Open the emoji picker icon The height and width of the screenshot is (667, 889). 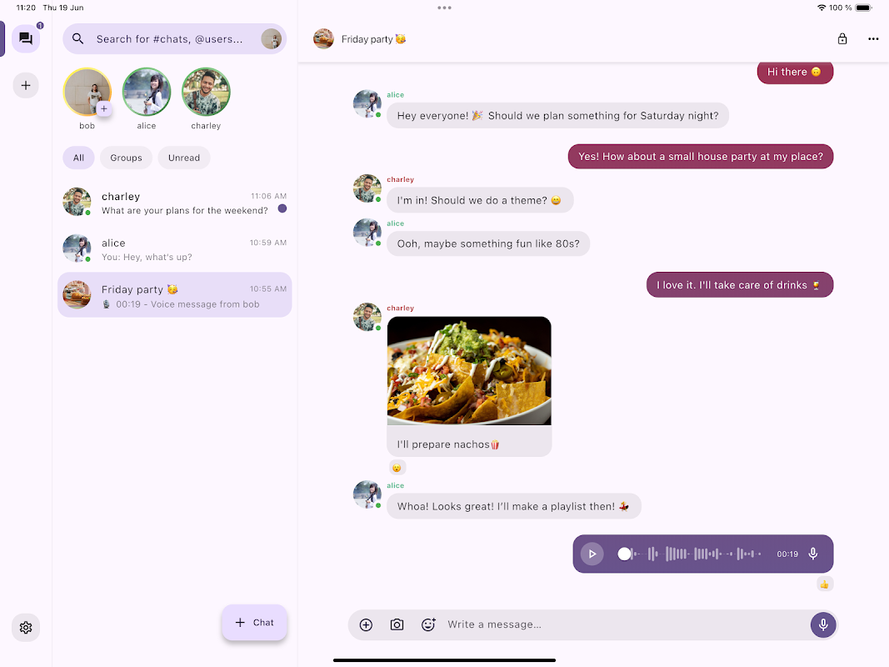pos(428,624)
